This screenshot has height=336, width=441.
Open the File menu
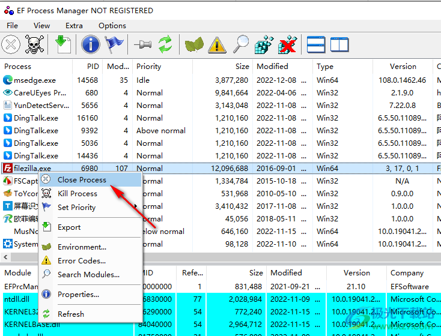tap(13, 26)
